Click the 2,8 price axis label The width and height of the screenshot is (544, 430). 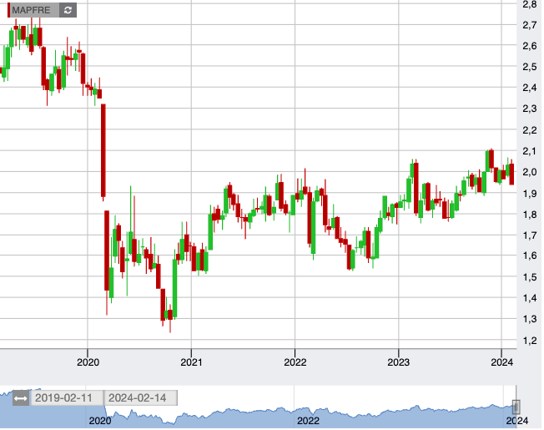(x=530, y=5)
